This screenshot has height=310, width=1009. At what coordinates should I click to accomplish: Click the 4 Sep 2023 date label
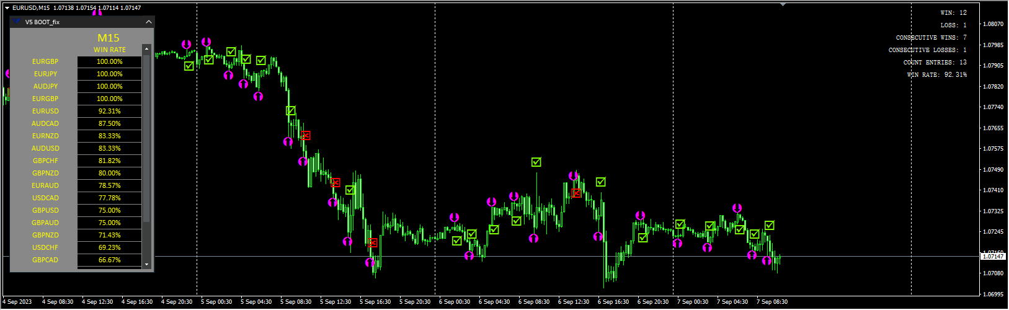click(x=17, y=302)
